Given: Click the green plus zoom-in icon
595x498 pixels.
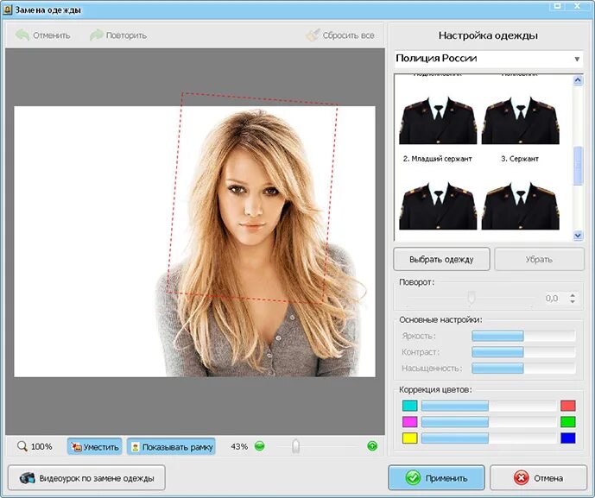Looking at the screenshot, I should [372, 446].
